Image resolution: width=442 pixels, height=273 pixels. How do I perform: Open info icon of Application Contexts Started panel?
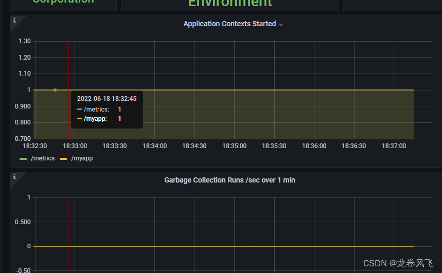14,20
